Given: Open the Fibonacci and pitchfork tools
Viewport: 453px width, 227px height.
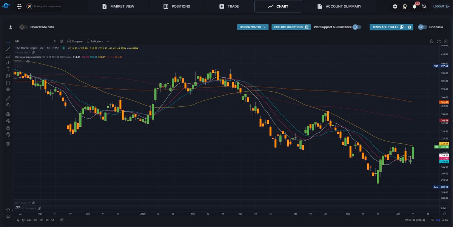Looking at the screenshot, I should 8,55.
